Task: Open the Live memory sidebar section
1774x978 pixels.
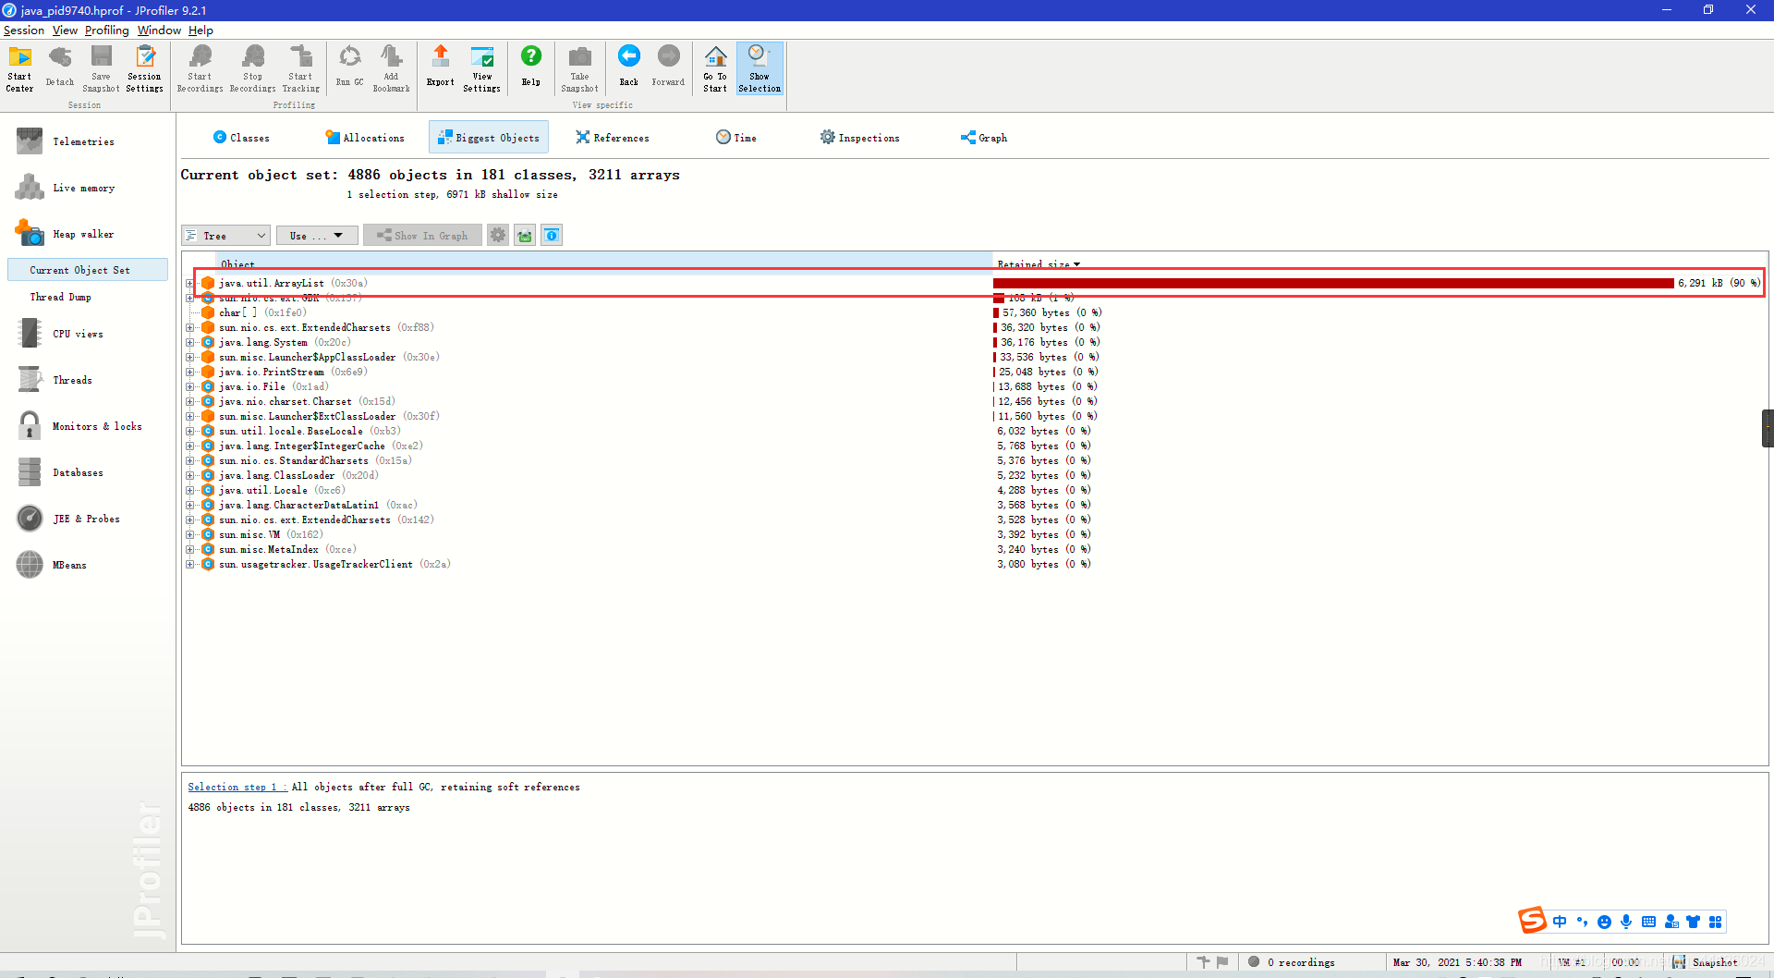Action: 83,188
